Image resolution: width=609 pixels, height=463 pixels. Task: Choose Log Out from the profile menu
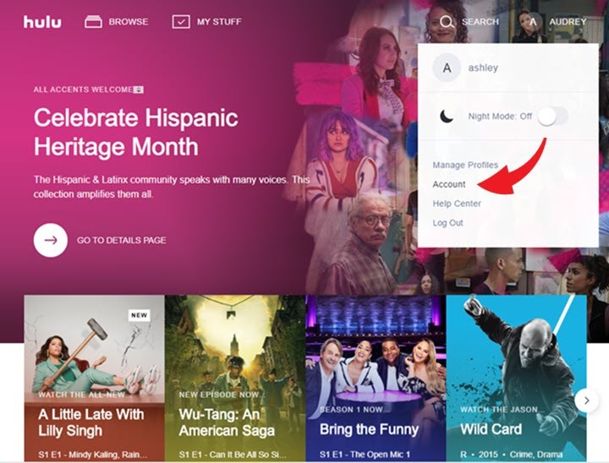click(447, 223)
